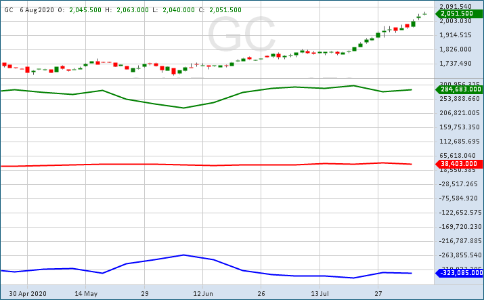Click indicator axis label -263,855.540
Screen dimensions: 484x300
[x=460, y=255]
